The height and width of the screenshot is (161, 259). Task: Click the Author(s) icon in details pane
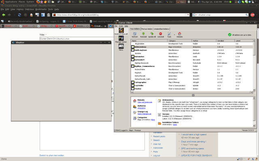135,107
